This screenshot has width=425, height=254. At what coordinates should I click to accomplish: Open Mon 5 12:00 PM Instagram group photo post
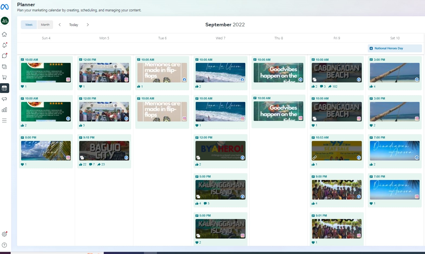(x=104, y=73)
